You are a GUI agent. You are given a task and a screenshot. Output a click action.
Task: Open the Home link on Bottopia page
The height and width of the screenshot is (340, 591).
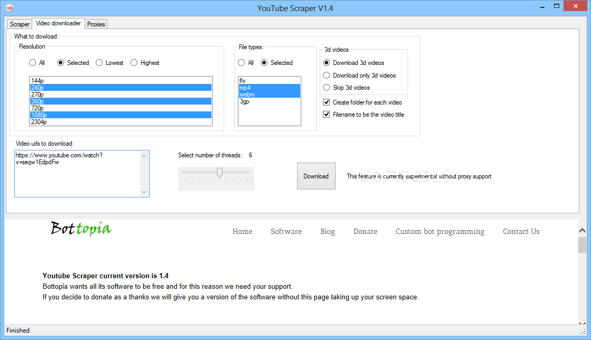tap(242, 232)
